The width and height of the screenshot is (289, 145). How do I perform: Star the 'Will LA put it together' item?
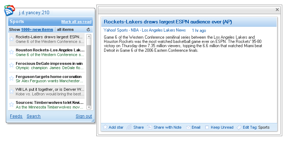pos(11,91)
